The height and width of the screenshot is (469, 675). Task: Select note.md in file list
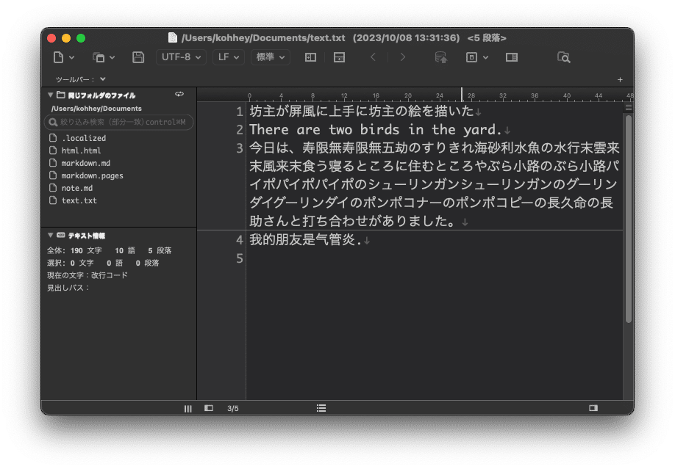(76, 188)
